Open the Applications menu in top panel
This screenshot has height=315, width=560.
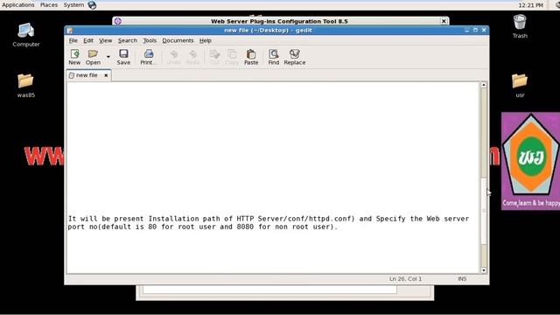tap(18, 5)
